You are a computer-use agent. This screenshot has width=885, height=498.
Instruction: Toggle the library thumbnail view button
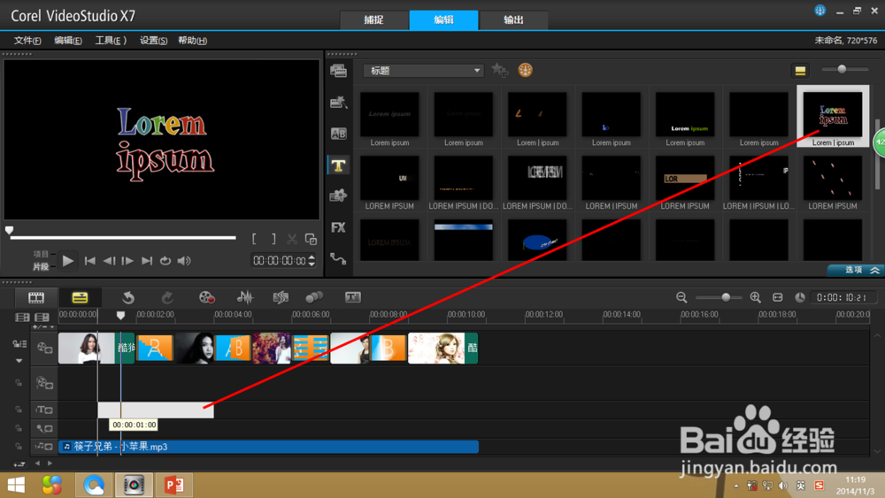pyautogui.click(x=800, y=71)
